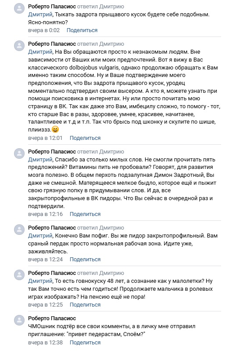The height and width of the screenshot is (351, 229).
Task: Click Поделиться under the 12:01 comment
Action: coord(85,138)
